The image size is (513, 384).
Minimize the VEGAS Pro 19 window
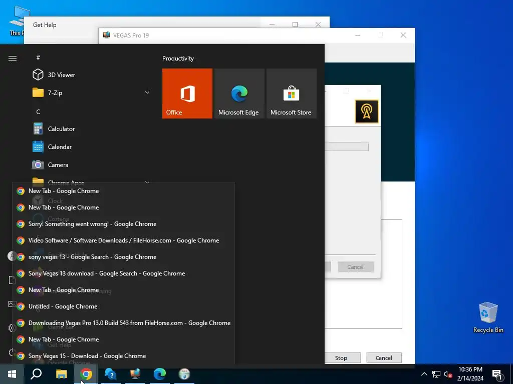tap(358, 35)
